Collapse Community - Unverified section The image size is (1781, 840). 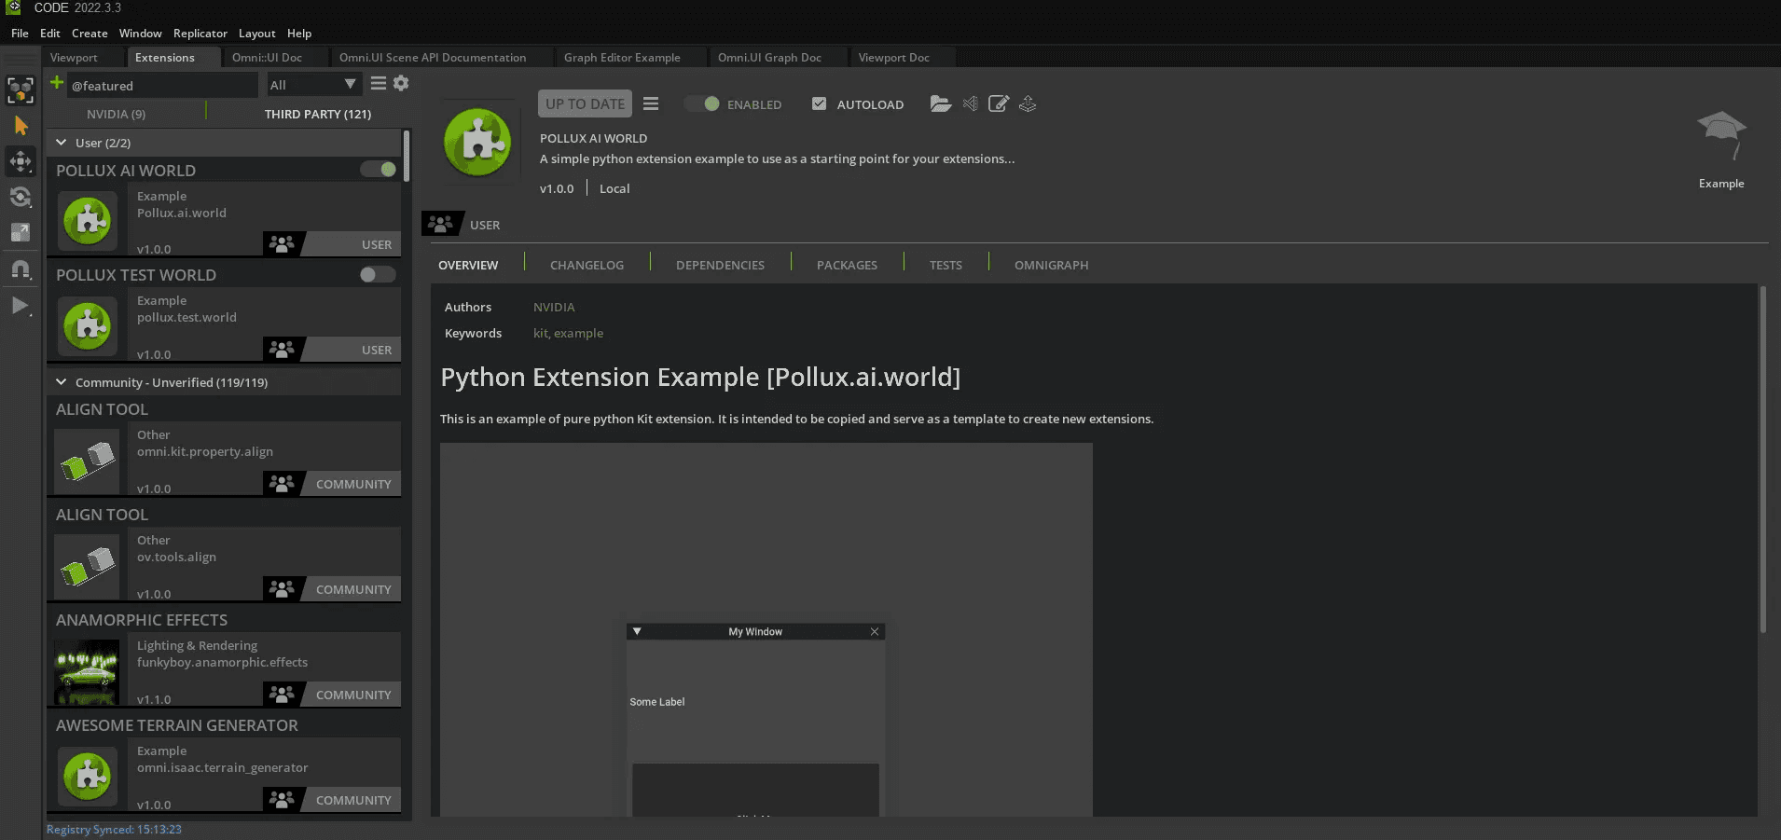click(x=62, y=382)
